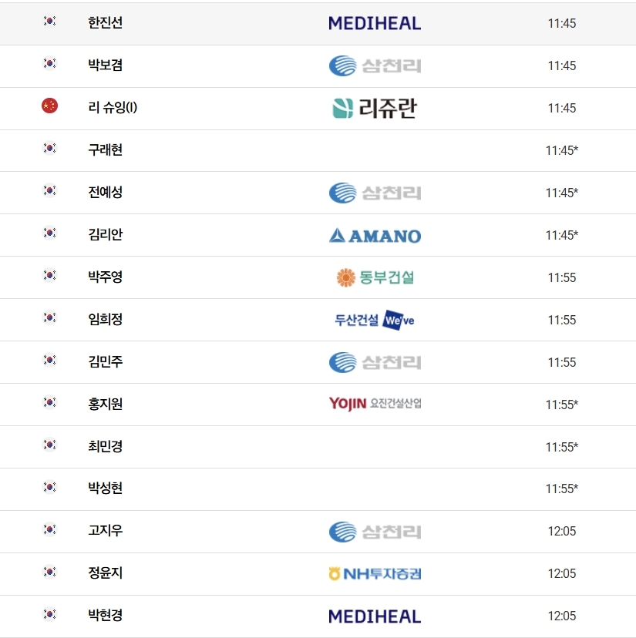Select the AMANO sponsor logo

coord(375,235)
